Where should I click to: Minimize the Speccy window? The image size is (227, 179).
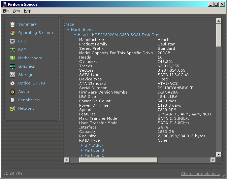(x=210, y=4)
